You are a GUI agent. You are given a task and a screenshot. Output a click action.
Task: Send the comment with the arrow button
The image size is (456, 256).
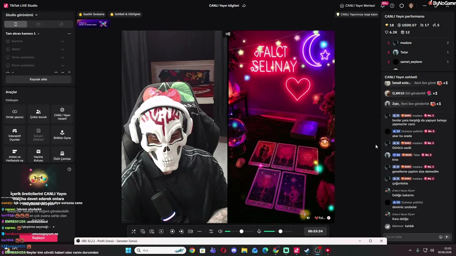pyautogui.click(x=446, y=237)
